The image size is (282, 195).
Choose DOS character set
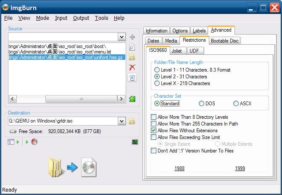click(207, 104)
